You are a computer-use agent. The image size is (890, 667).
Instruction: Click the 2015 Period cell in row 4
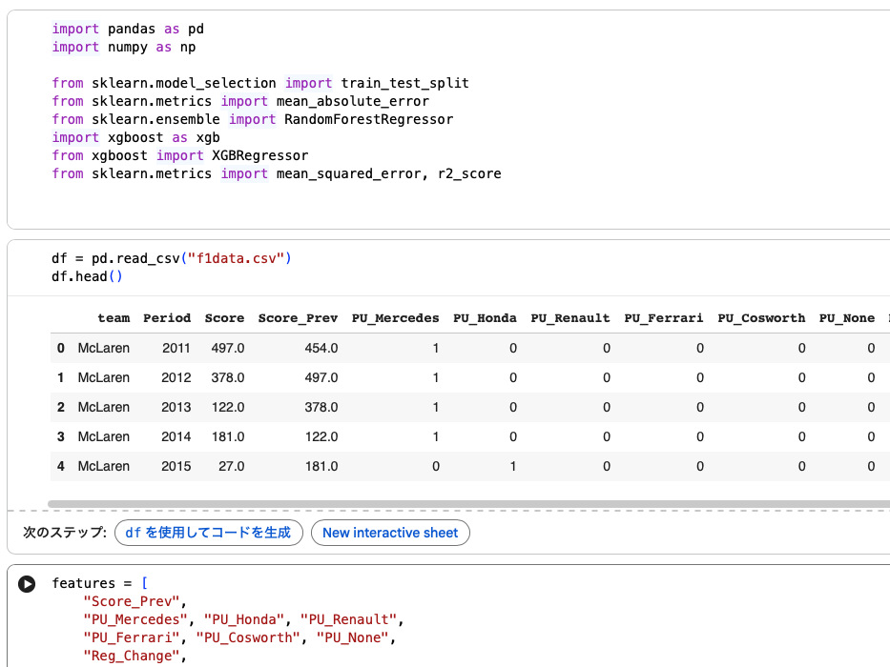[176, 466]
